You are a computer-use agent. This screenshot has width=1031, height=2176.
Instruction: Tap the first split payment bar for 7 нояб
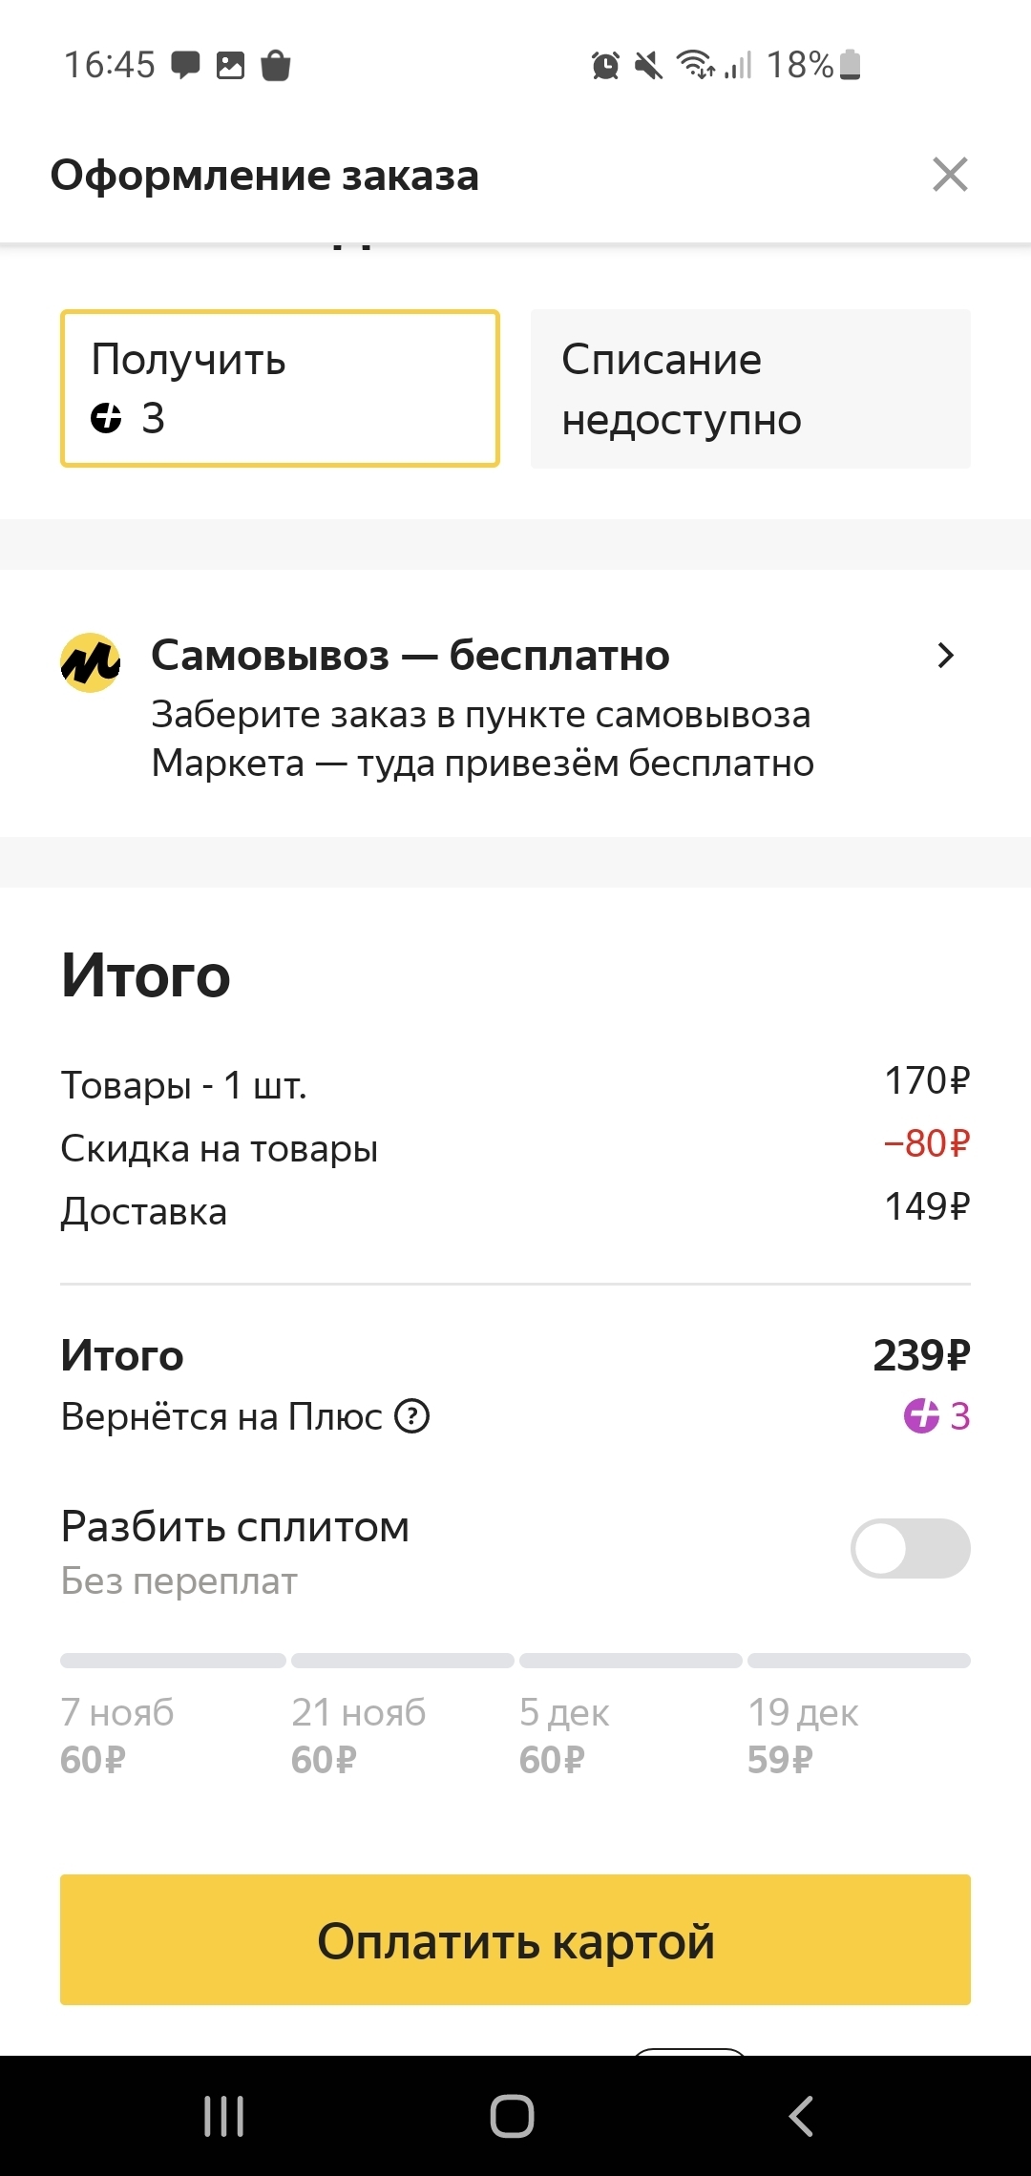pyautogui.click(x=173, y=1661)
